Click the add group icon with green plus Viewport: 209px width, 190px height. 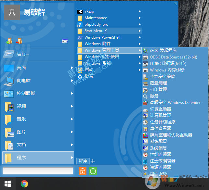pyautogui.click(x=9, y=41)
